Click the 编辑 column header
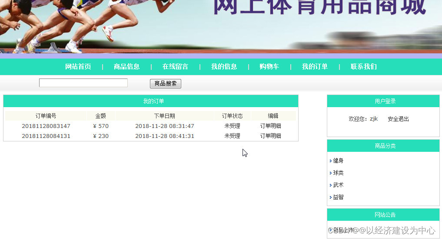442x239 pixels. [x=273, y=116]
